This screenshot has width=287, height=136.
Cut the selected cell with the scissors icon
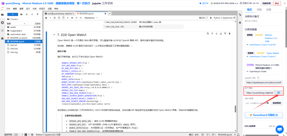coord(54,18)
